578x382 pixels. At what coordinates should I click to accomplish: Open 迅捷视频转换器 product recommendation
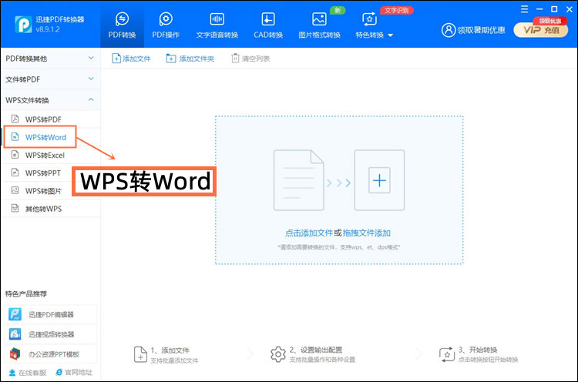(51, 334)
